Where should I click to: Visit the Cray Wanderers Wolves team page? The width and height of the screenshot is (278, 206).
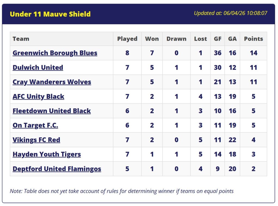pyautogui.click(x=52, y=82)
